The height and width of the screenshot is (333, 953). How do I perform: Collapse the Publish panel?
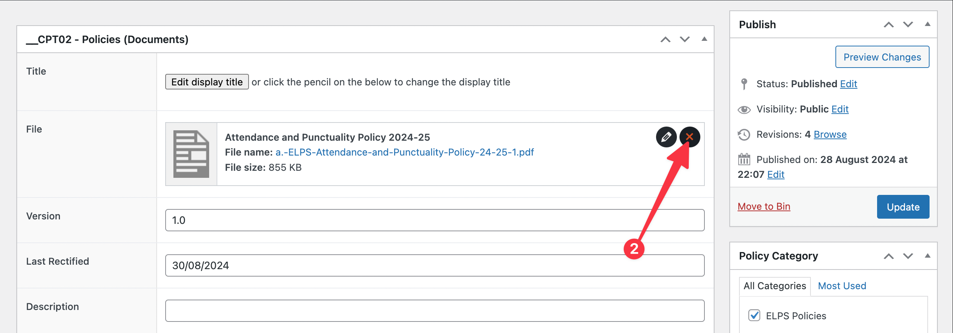pos(928,24)
